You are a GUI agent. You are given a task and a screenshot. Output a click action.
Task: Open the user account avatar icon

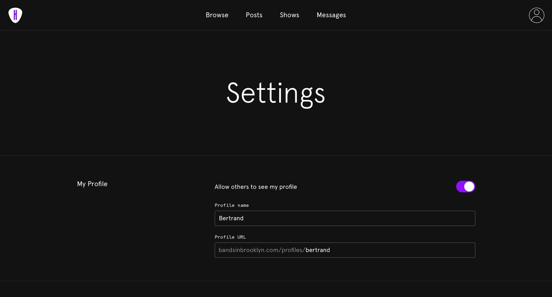536,15
